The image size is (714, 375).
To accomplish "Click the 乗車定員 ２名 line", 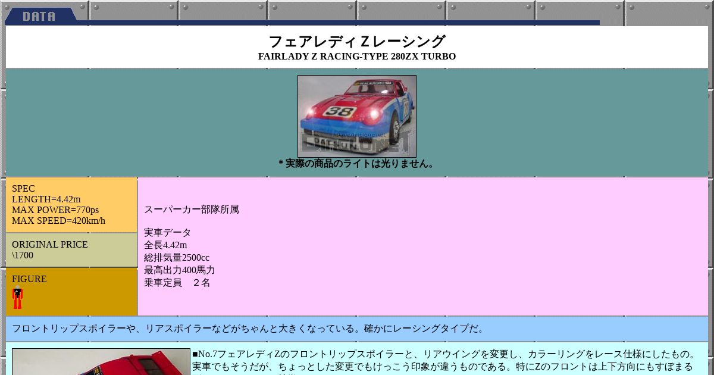I will 177,283.
